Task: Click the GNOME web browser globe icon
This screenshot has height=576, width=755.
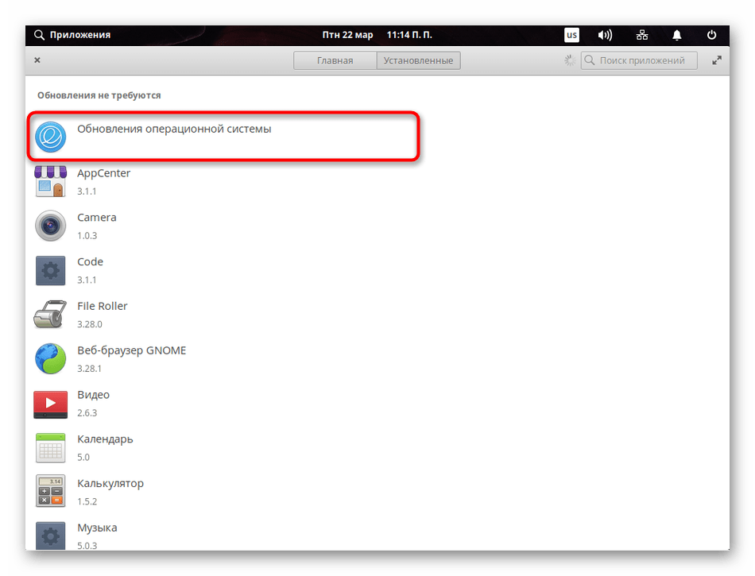Action: [x=51, y=358]
